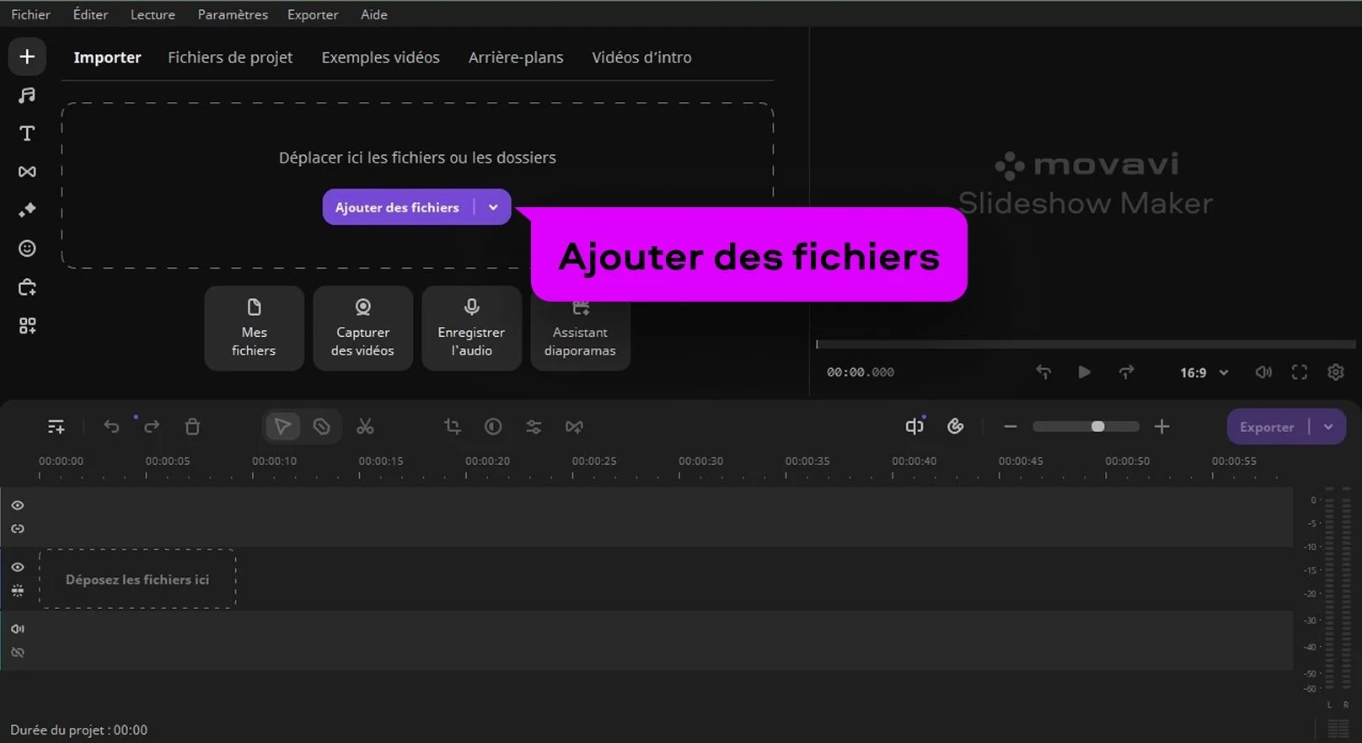This screenshot has height=743, width=1362.
Task: Open the 16:9 aspect ratio dropdown
Action: click(1204, 372)
